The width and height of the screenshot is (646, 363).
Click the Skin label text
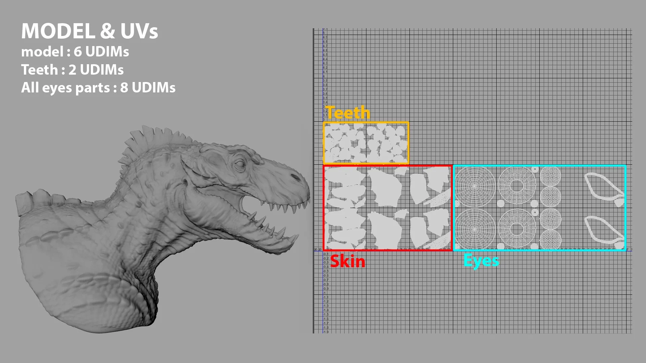347,260
